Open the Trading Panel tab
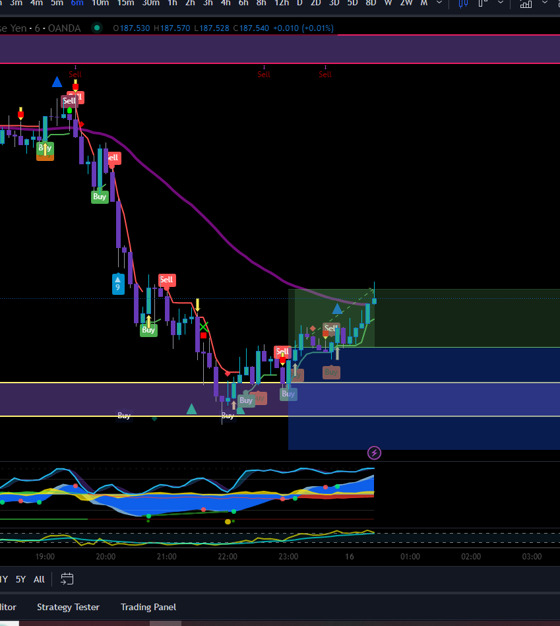560x626 pixels. (x=148, y=607)
